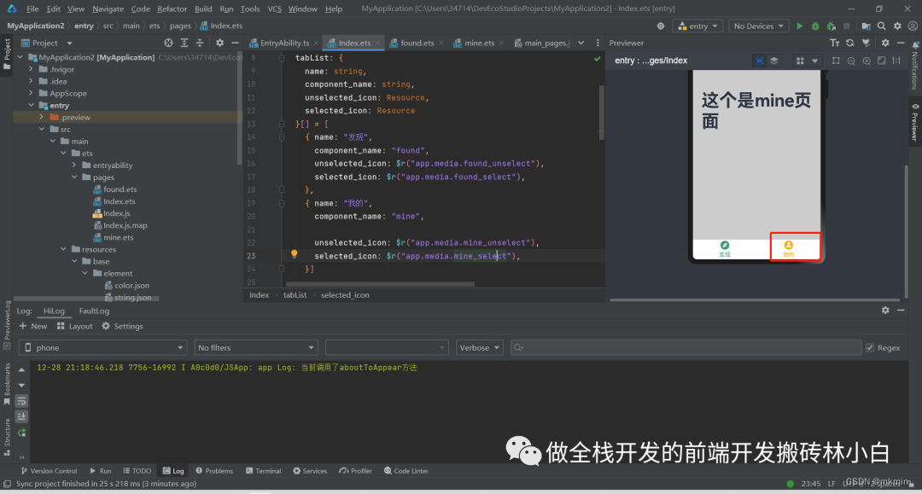Toggle the Bookmarks side panel

7,384
